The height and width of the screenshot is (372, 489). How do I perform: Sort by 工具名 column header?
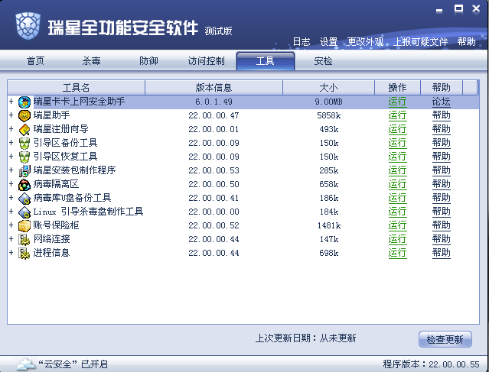pos(76,88)
